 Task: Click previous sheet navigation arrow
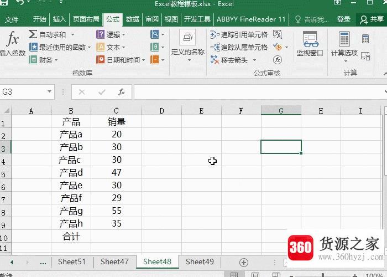(12, 262)
